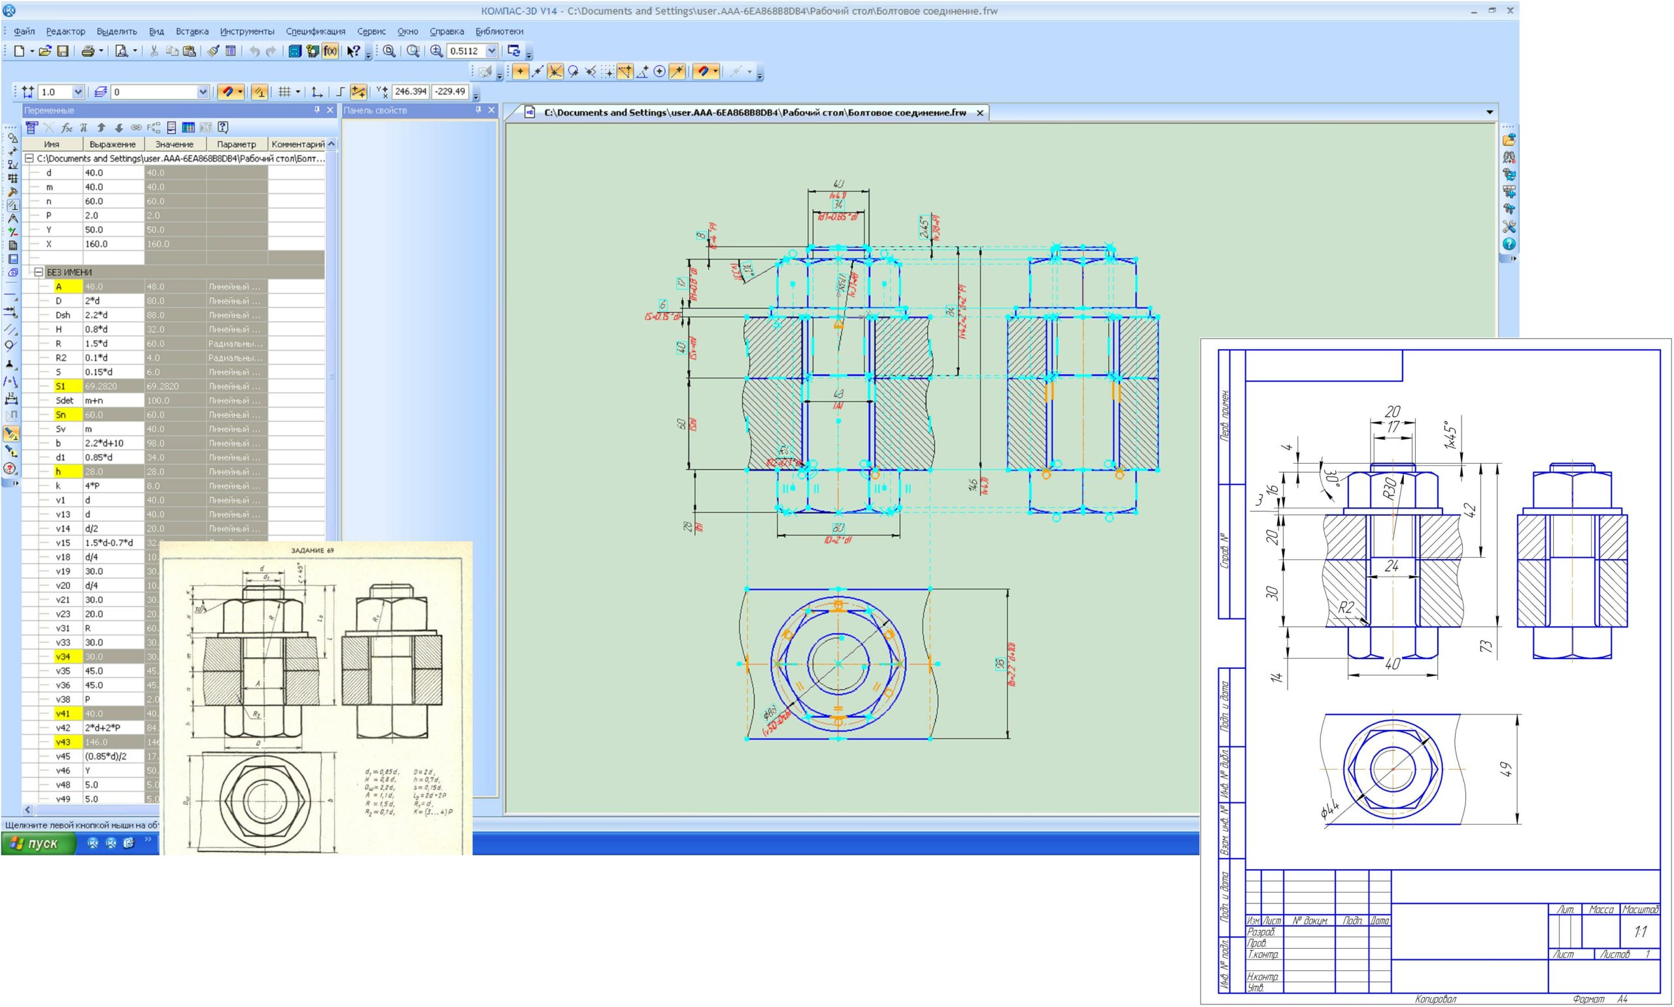Refresh the drawing view icon
The height and width of the screenshot is (1007, 1674).
(514, 51)
